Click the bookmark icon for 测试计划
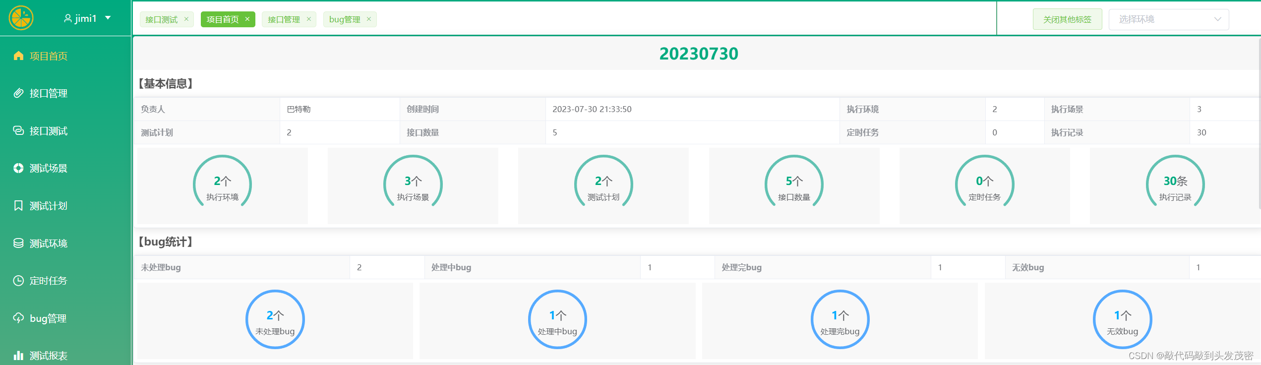The height and width of the screenshot is (365, 1261). (18, 205)
